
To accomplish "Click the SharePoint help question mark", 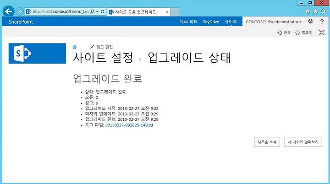I will coord(322,22).
